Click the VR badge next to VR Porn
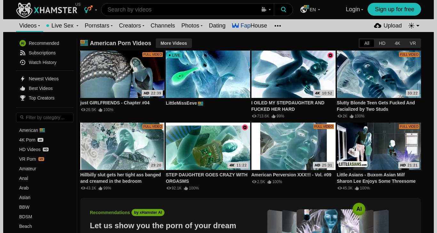The height and width of the screenshot is (233, 437). pyautogui.click(x=41, y=159)
